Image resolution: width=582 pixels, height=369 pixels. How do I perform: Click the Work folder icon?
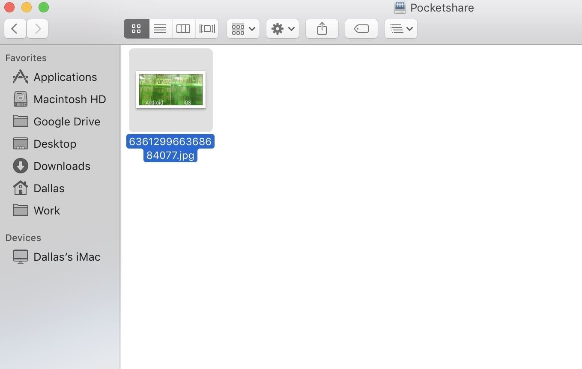pos(20,210)
